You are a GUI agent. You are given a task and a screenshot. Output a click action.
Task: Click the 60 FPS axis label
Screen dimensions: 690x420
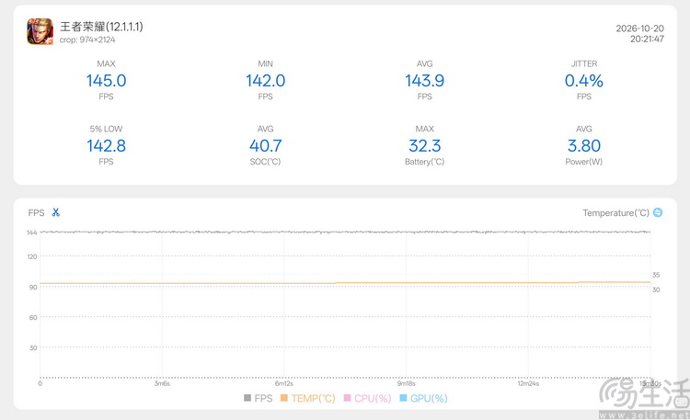click(x=33, y=318)
